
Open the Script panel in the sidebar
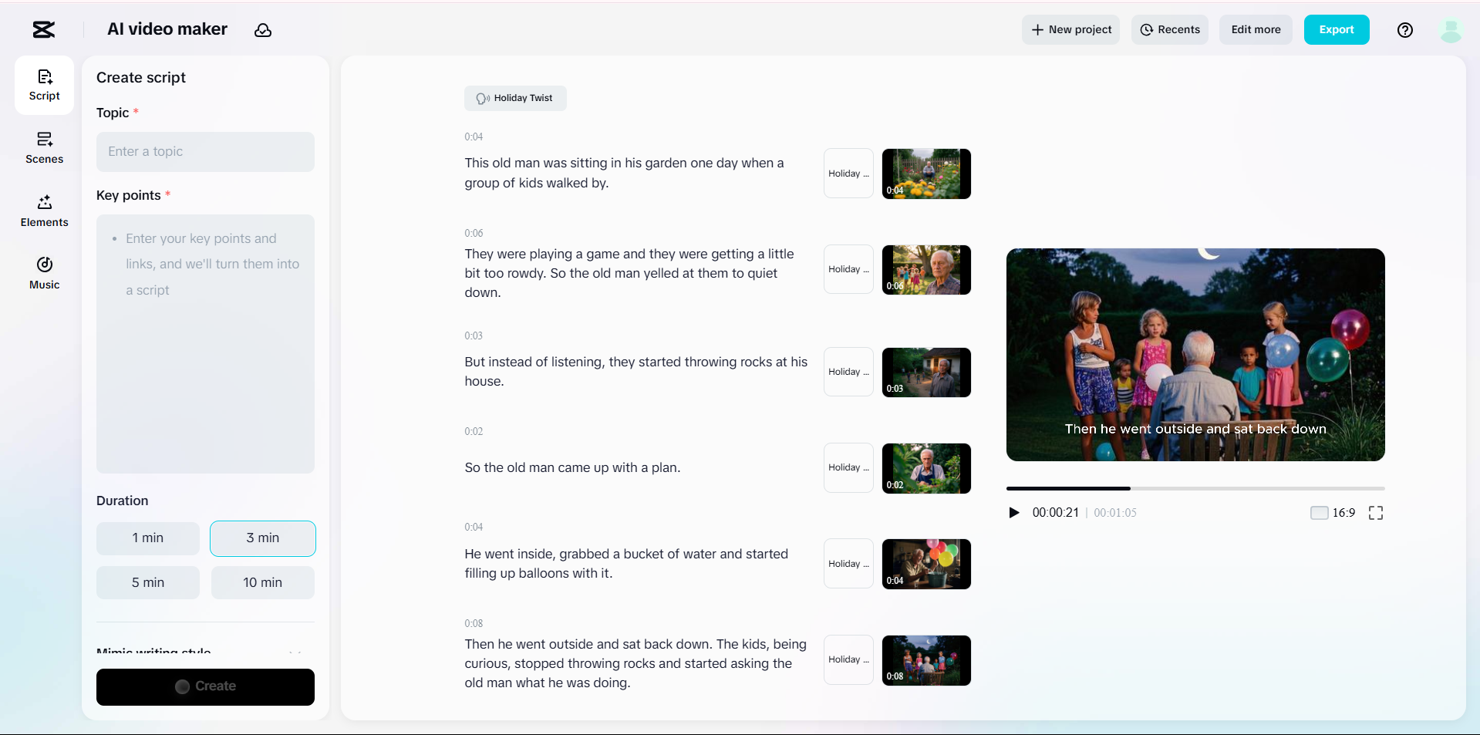click(x=43, y=85)
